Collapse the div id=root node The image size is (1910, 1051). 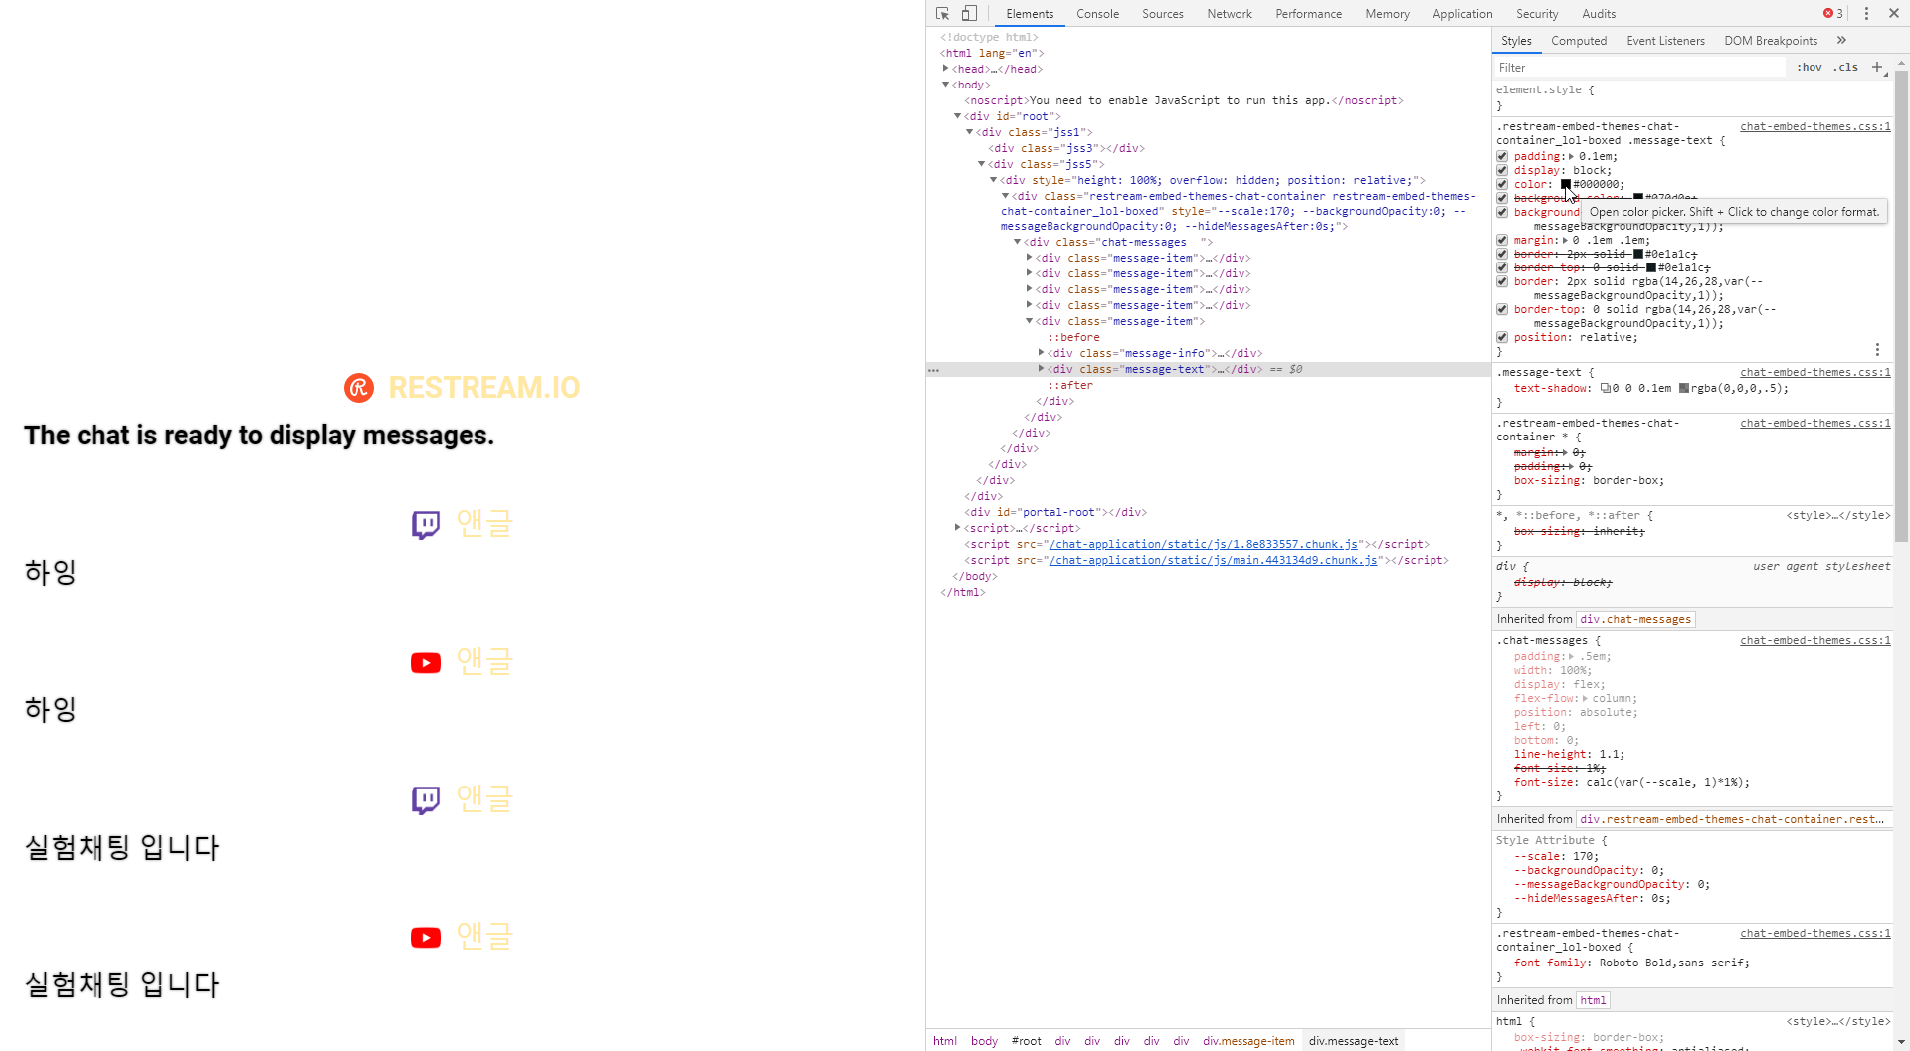point(957,116)
